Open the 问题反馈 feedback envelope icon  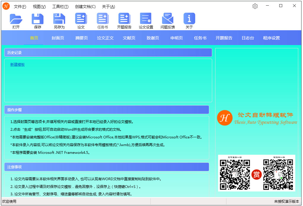coord(167,19)
